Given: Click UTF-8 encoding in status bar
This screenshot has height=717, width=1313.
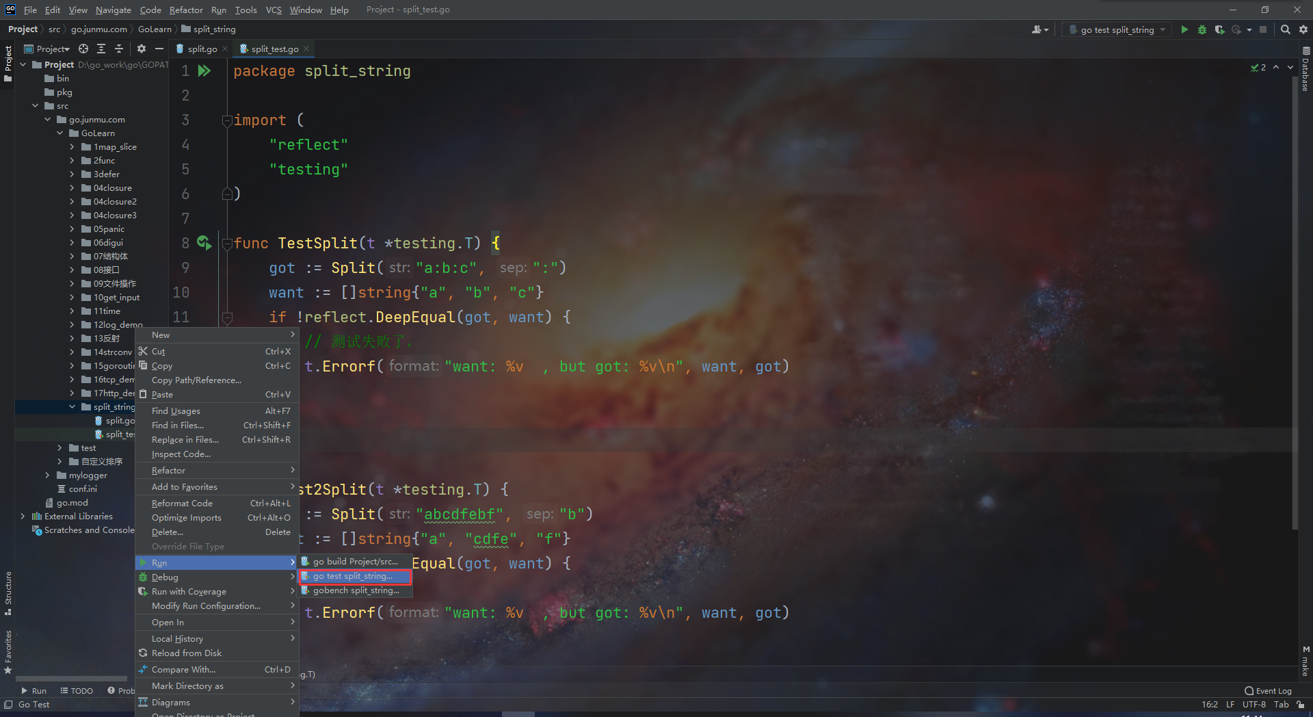Looking at the screenshot, I should pos(1254,704).
